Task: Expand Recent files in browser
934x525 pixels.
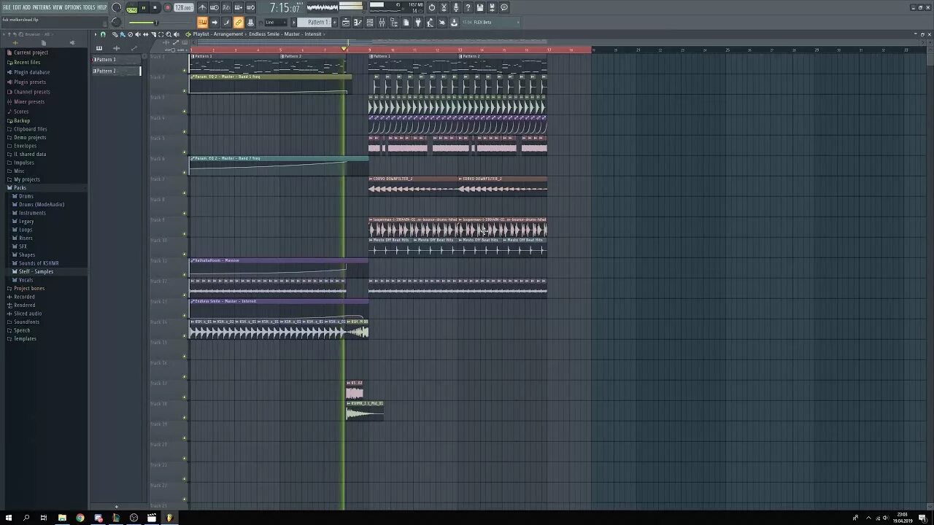Action: 27,62
